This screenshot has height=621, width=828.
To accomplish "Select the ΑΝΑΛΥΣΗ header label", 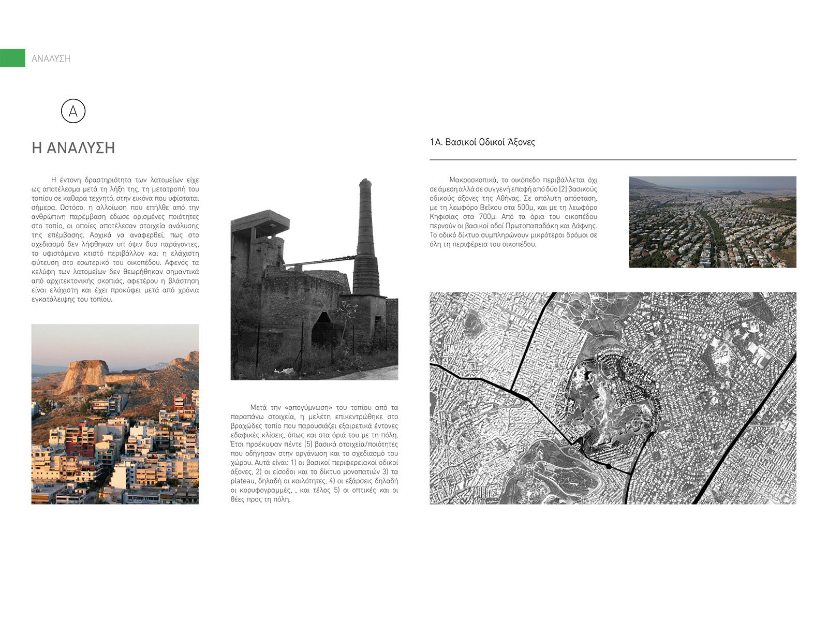I will coord(51,58).
